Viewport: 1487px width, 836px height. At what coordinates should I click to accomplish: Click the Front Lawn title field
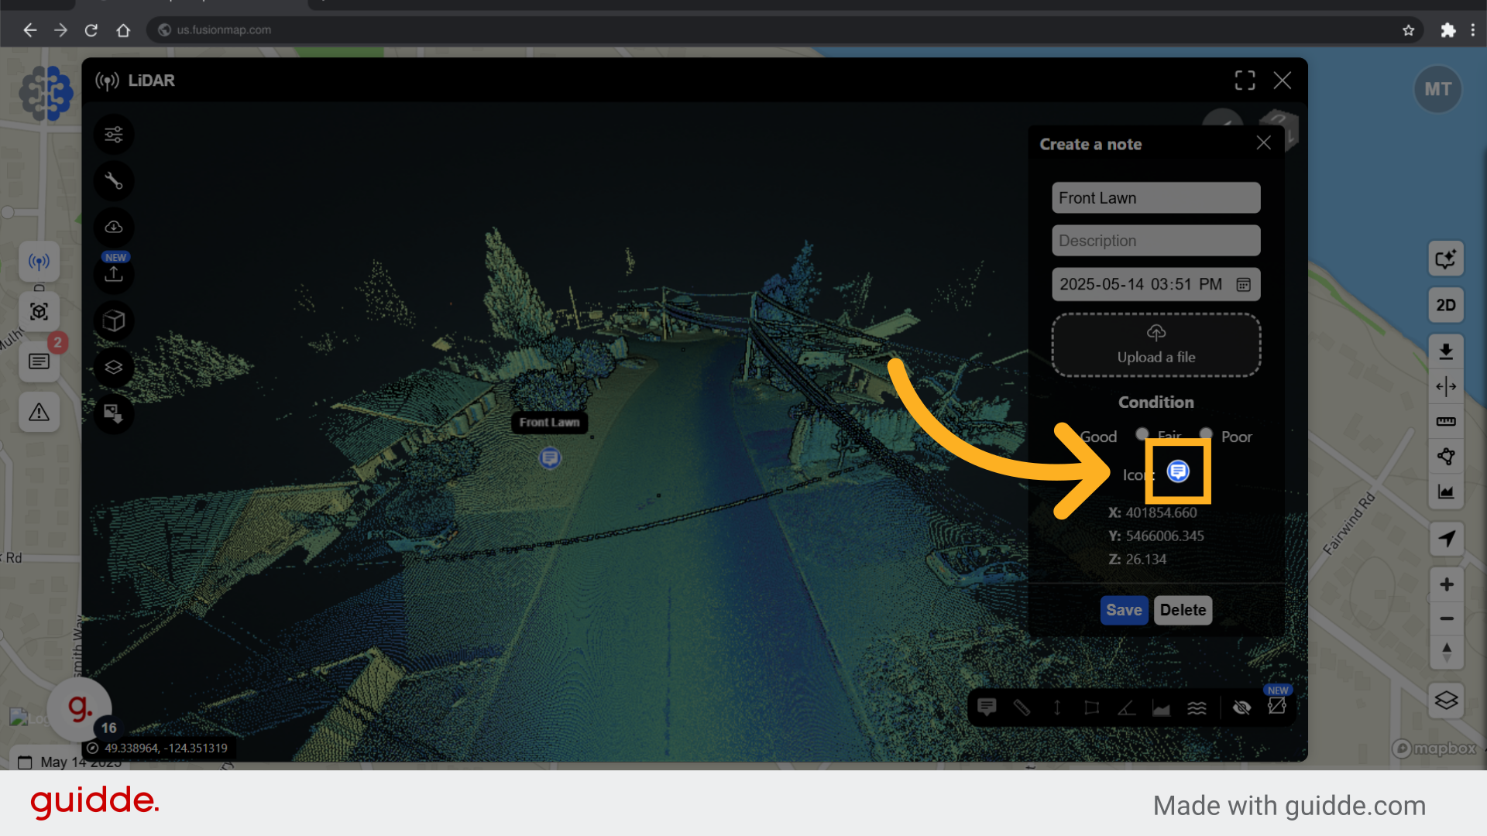1156,197
